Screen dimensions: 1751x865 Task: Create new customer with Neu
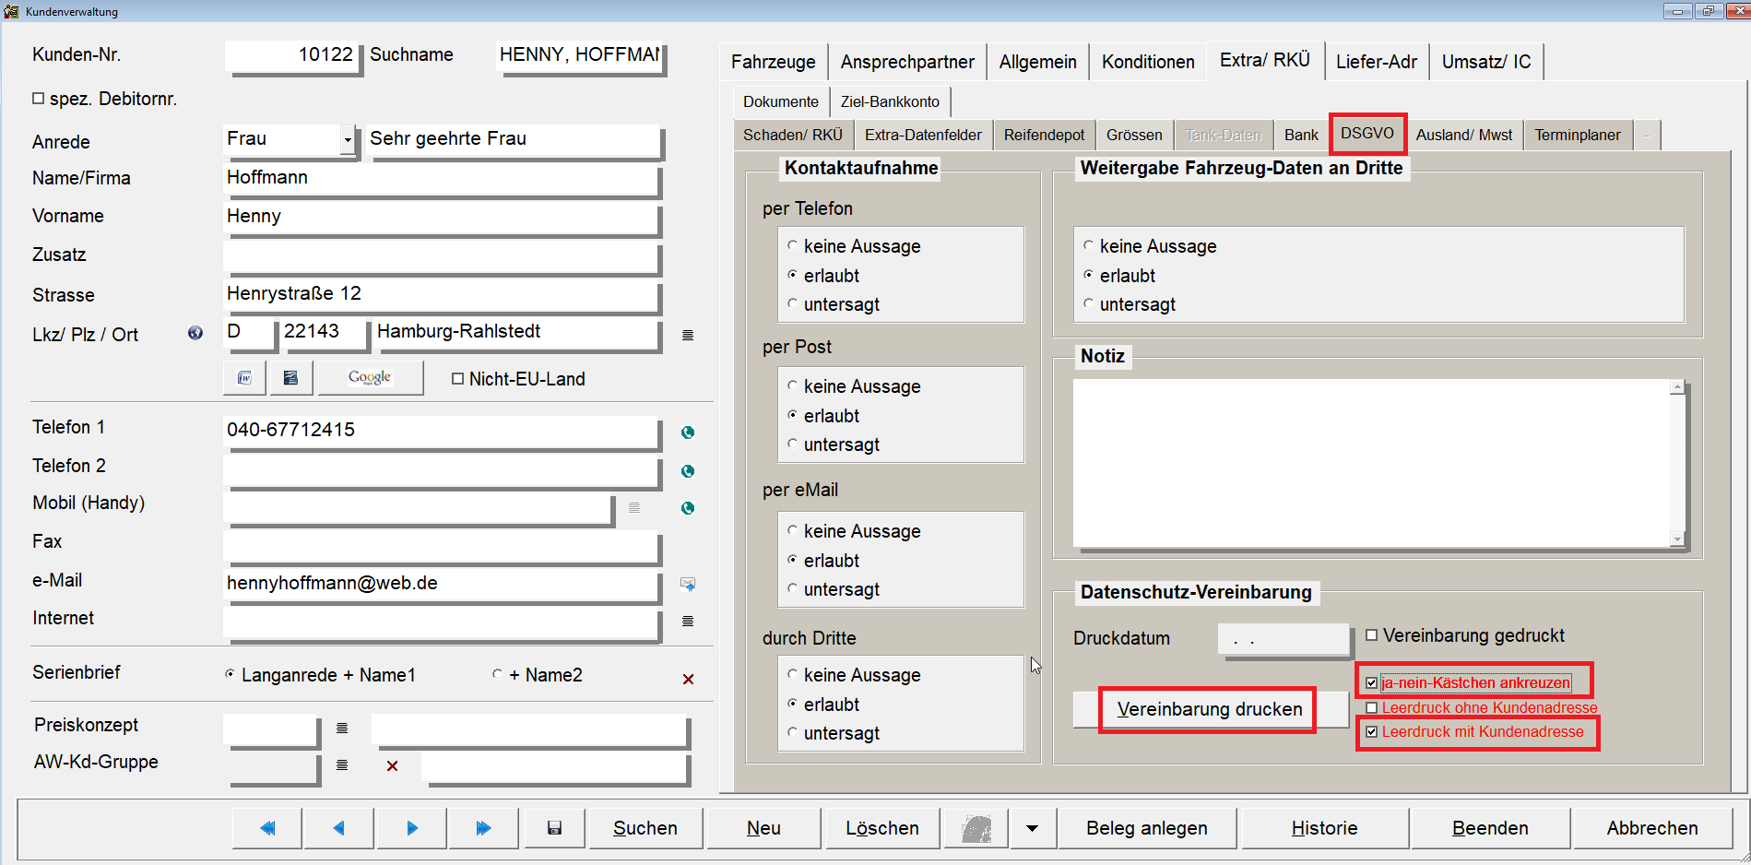(763, 828)
